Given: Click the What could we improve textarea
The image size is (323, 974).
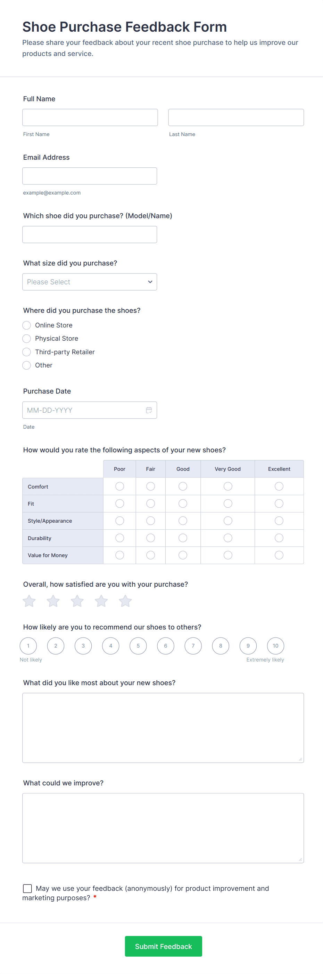Looking at the screenshot, I should (163, 827).
